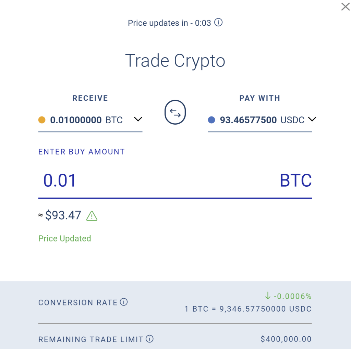Image resolution: width=351 pixels, height=349 pixels.
Task: Close the Trade Crypto dialog
Action: pos(346,7)
